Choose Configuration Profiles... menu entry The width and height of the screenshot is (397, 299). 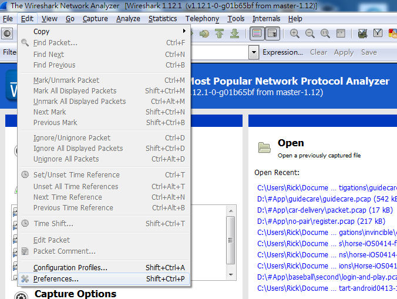tap(104, 268)
